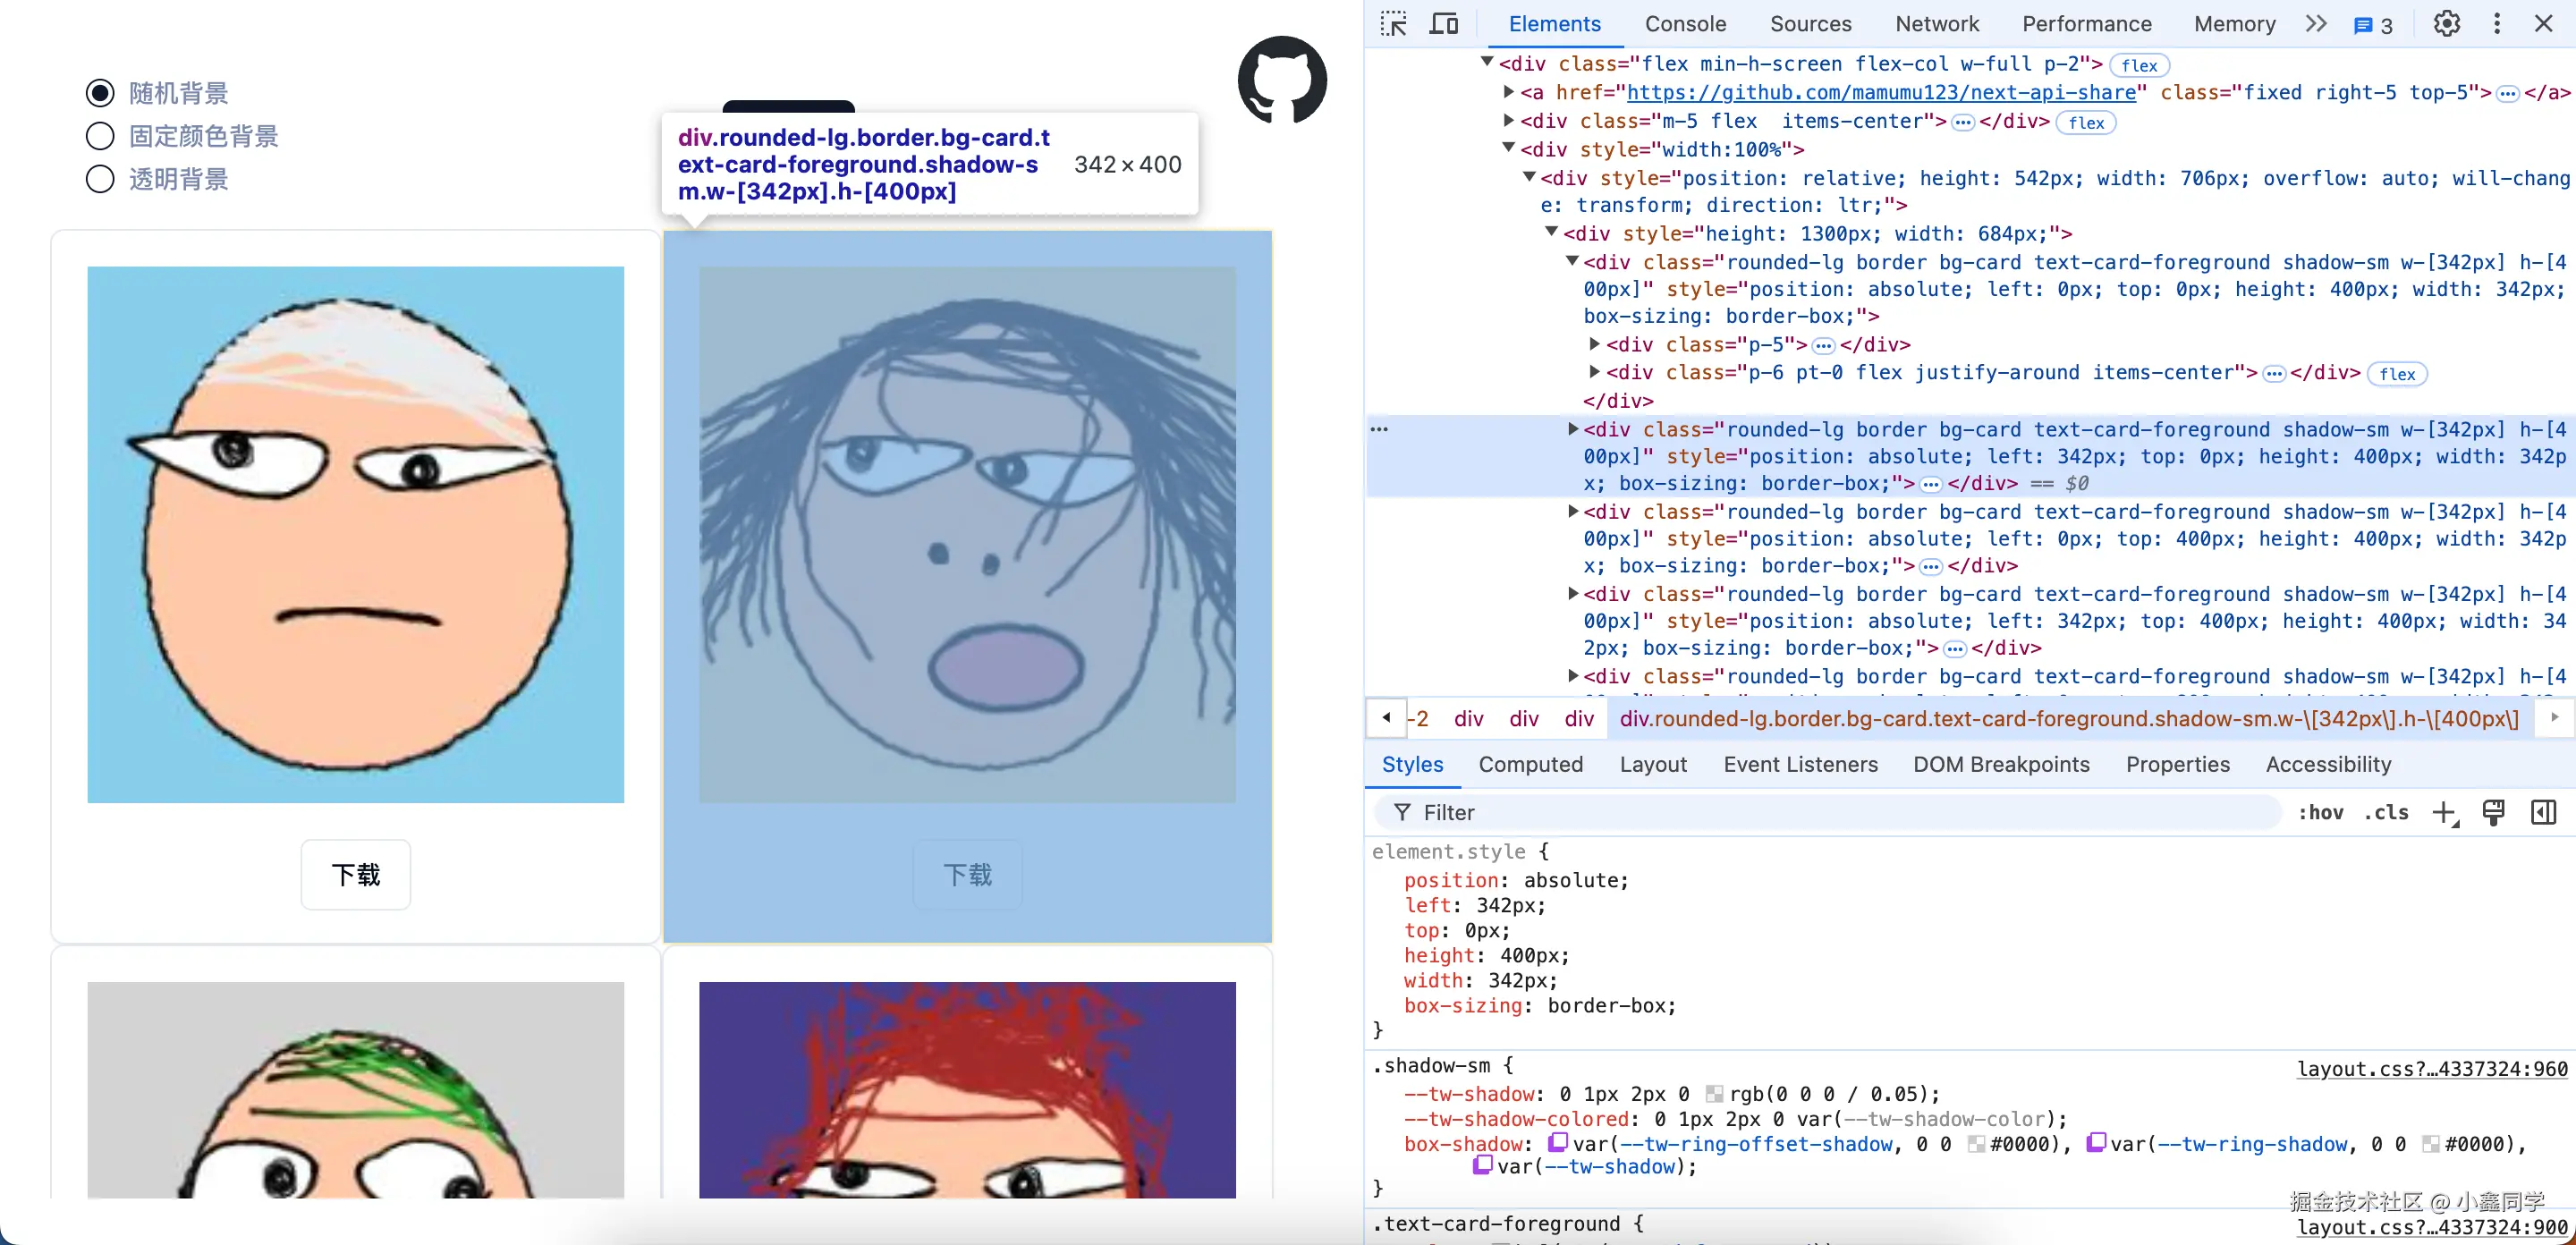This screenshot has height=1245, width=2576.
Task: Click the rgb(0 0 0 / 0.05) color swatch
Action: 1714,1094
